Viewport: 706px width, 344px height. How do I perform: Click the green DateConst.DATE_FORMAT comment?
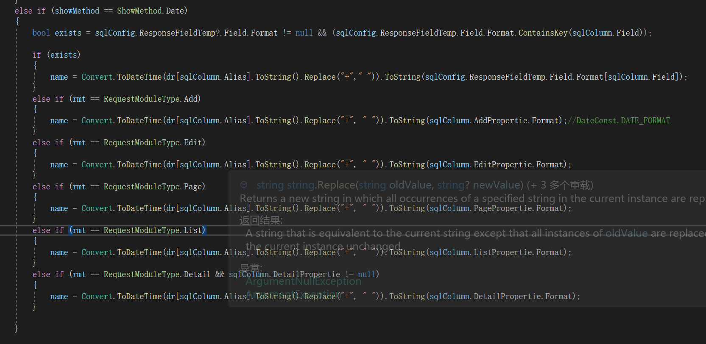click(619, 121)
